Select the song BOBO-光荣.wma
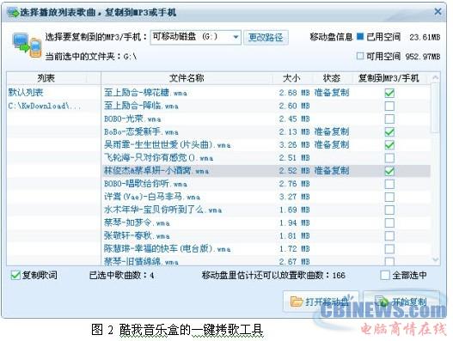453x341 pixels. [132, 119]
